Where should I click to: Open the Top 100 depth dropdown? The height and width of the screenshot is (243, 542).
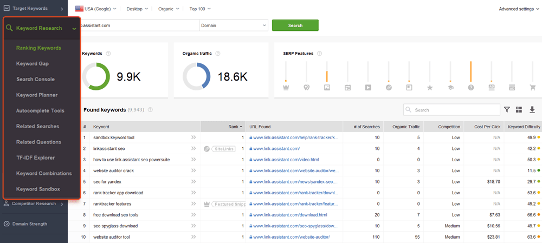point(200,9)
